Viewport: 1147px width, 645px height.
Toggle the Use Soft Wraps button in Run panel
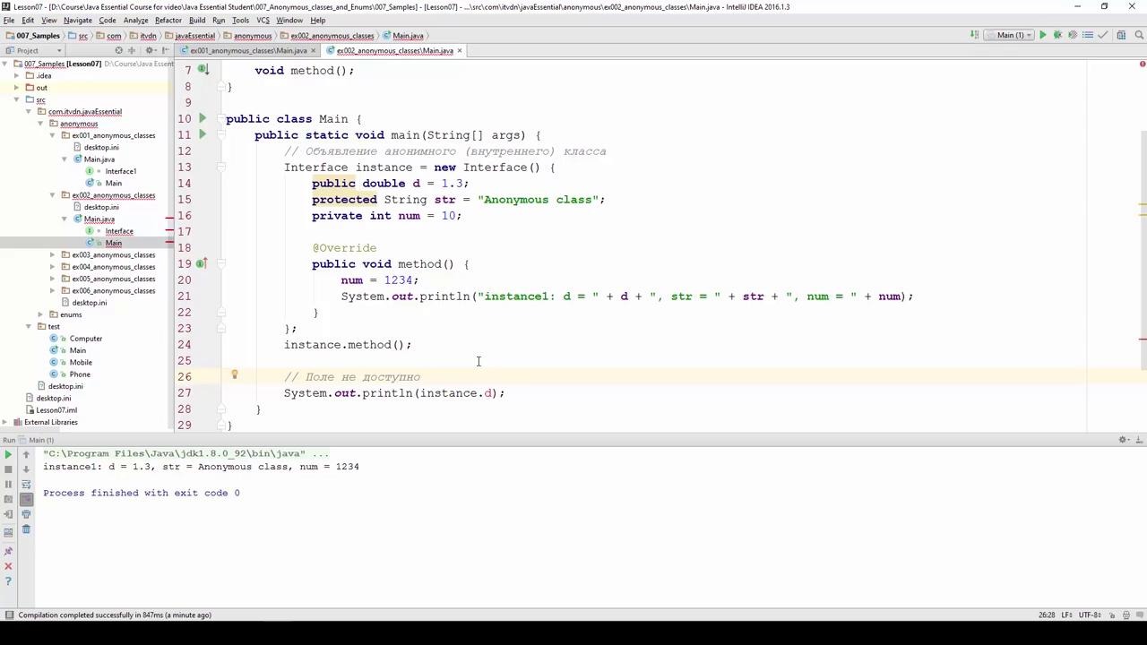click(26, 485)
